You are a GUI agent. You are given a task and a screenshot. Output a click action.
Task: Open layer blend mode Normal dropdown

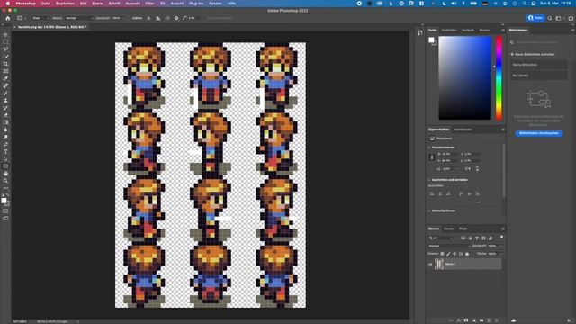coord(449,246)
